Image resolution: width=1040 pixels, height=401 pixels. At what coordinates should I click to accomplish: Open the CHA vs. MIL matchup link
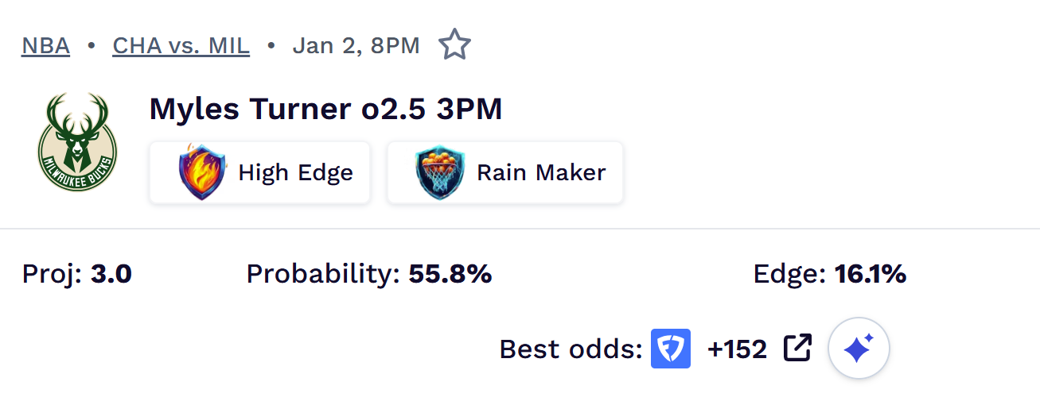pyautogui.click(x=181, y=46)
